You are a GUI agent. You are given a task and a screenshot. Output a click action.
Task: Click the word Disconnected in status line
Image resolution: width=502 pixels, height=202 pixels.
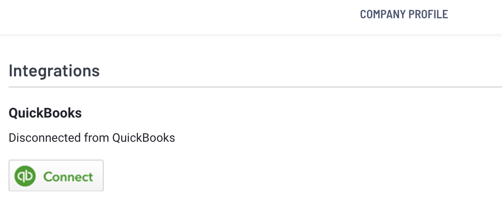(45, 138)
